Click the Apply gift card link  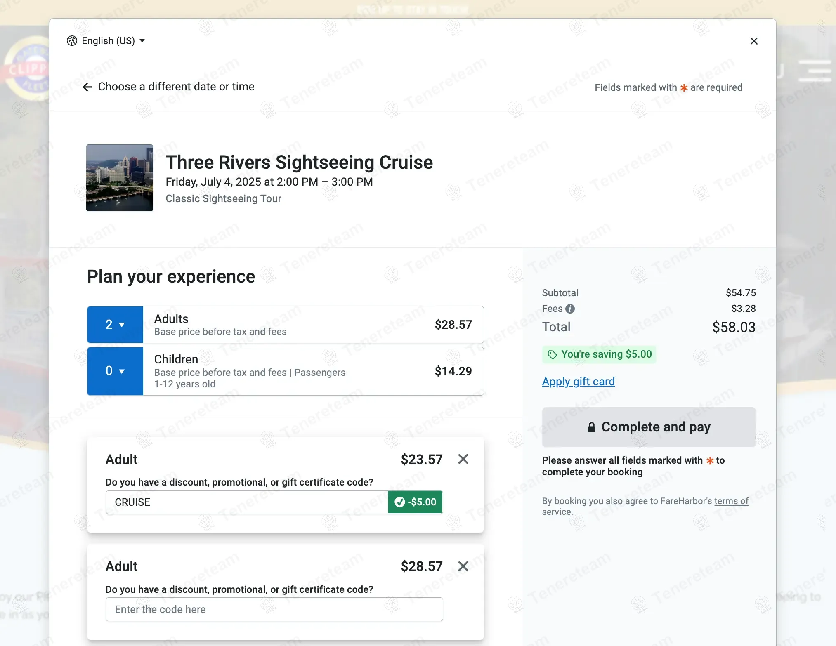578,382
